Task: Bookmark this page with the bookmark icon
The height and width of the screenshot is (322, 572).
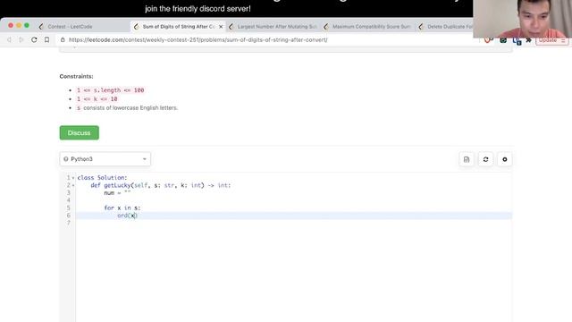Action: tap(46, 39)
